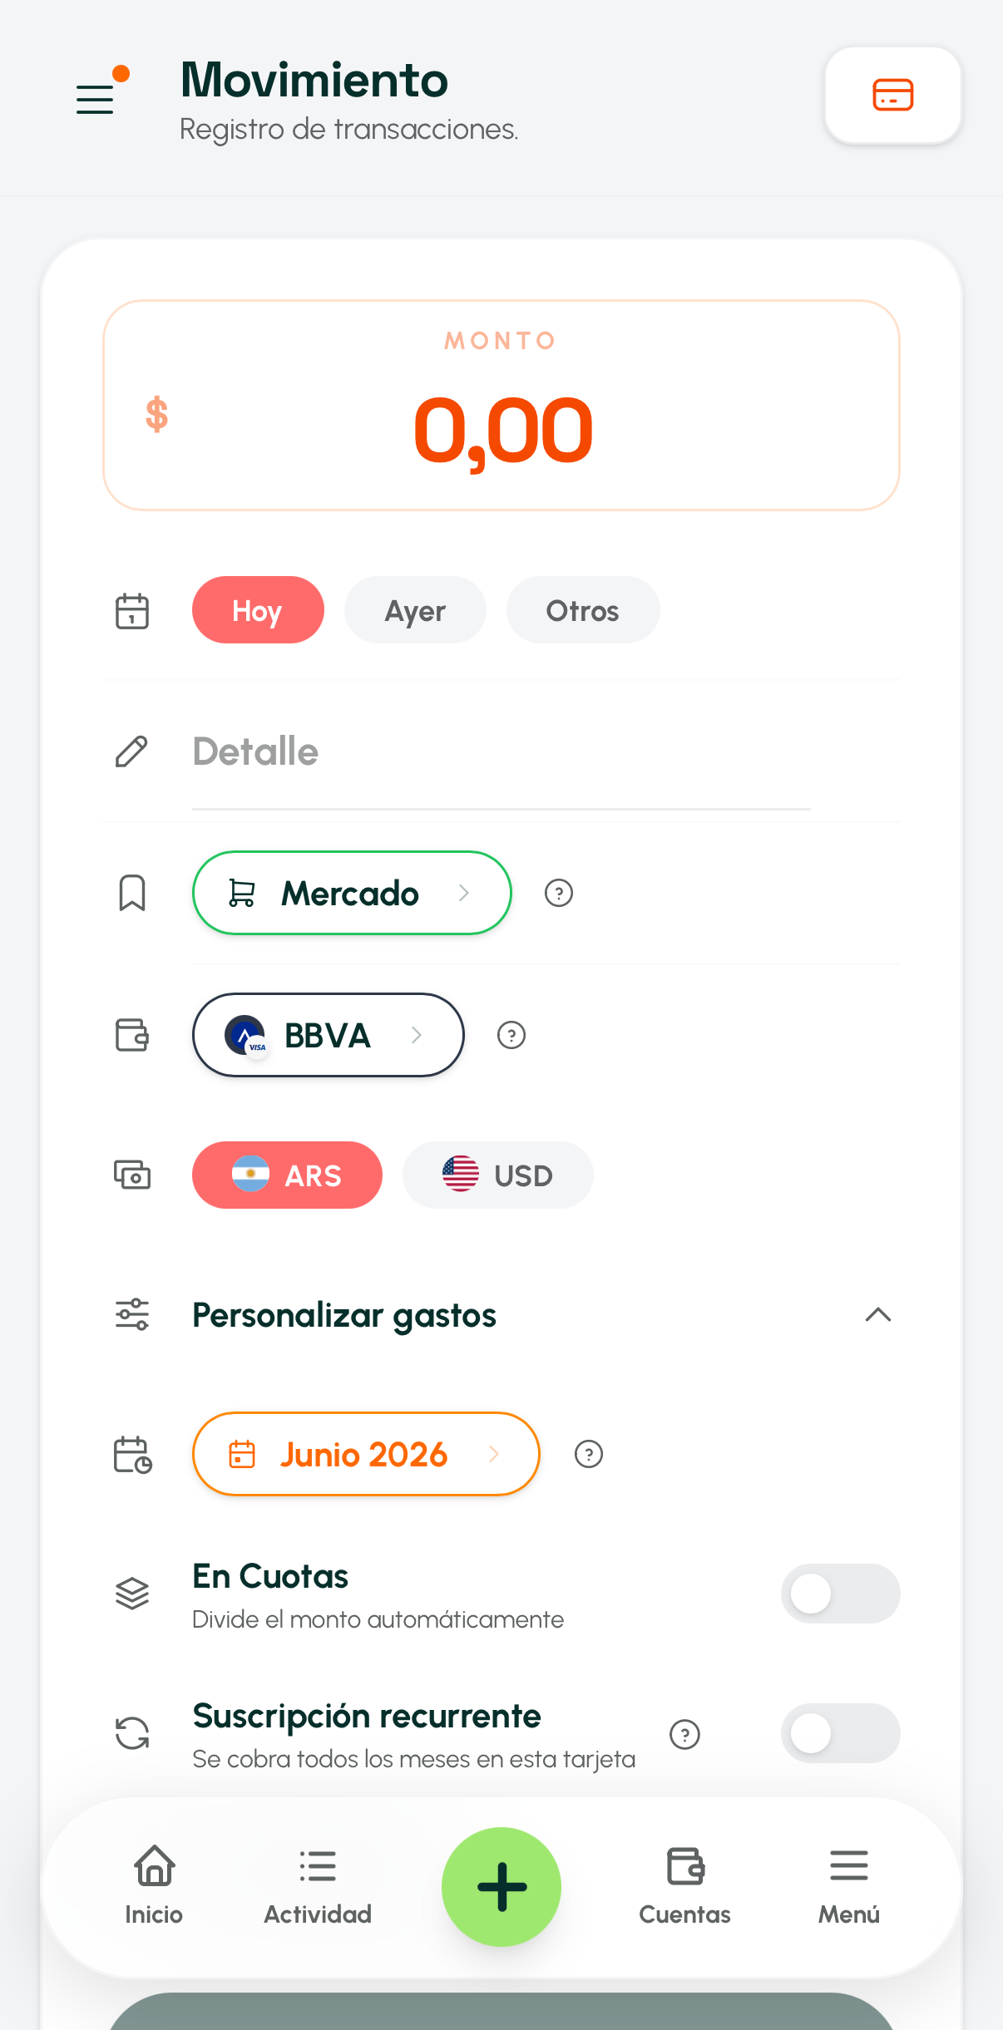
Task: Open the Junio 2026 period picker
Action: (x=366, y=1455)
